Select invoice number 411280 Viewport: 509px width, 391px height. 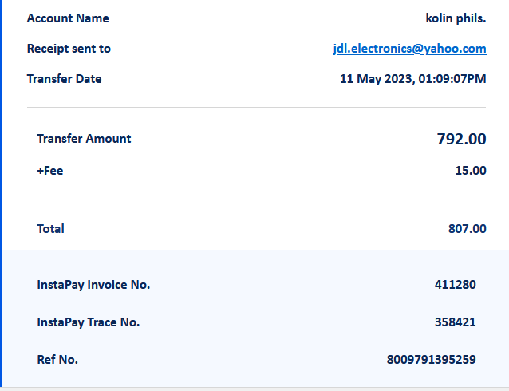(455, 285)
